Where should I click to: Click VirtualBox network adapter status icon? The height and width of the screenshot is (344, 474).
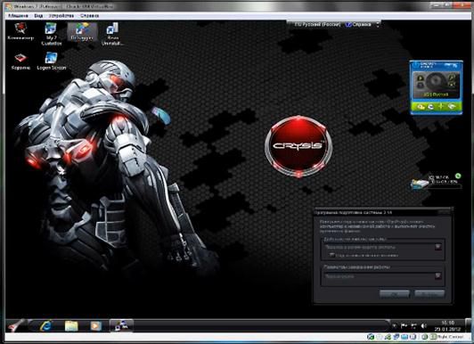396,337
